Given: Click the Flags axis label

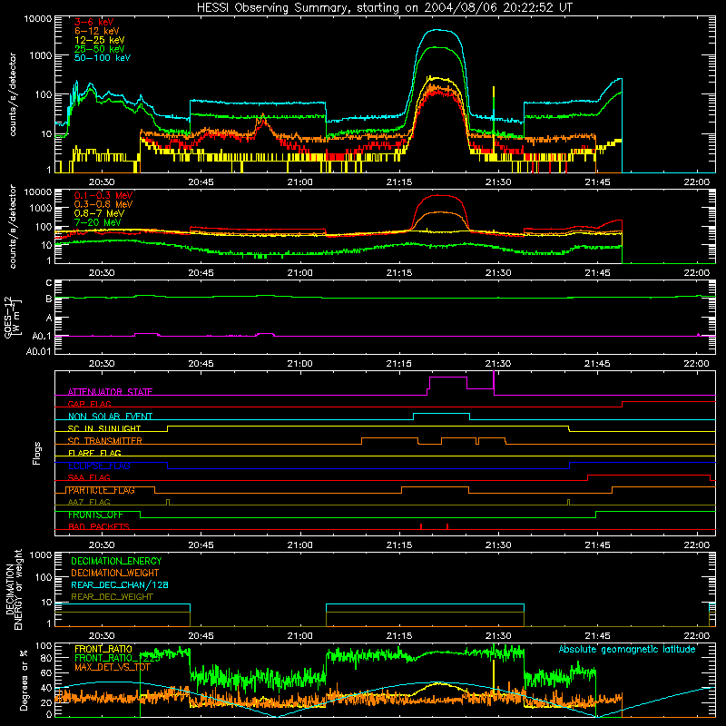Looking at the screenshot, I should click(37, 453).
